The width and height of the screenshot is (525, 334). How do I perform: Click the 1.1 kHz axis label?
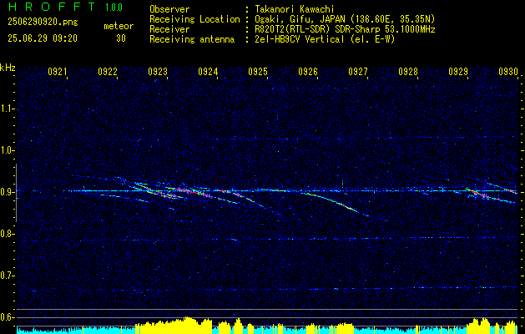click(x=6, y=109)
